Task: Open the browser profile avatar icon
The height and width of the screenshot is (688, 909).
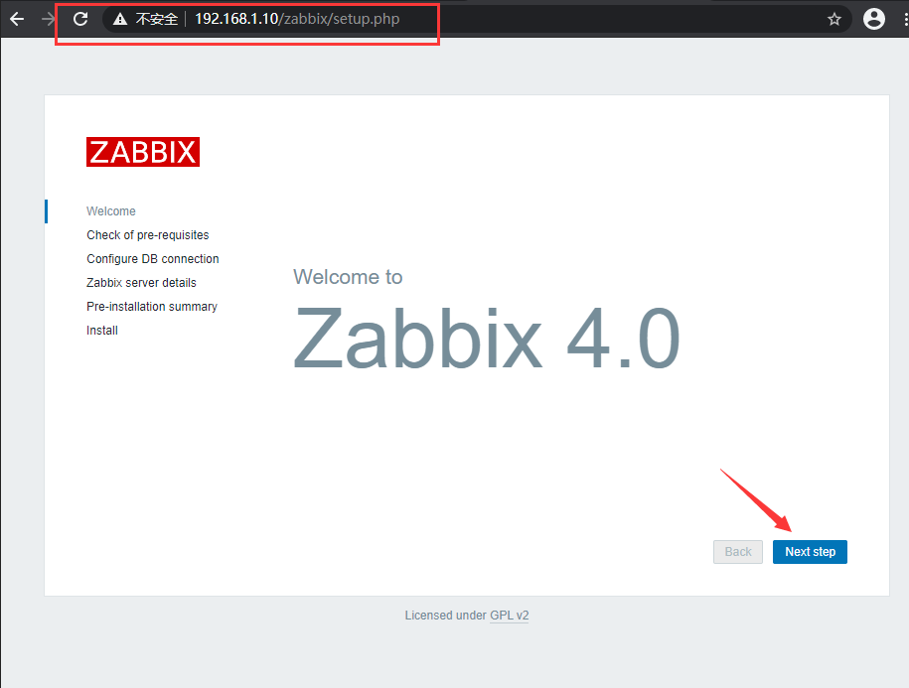Action: (873, 19)
